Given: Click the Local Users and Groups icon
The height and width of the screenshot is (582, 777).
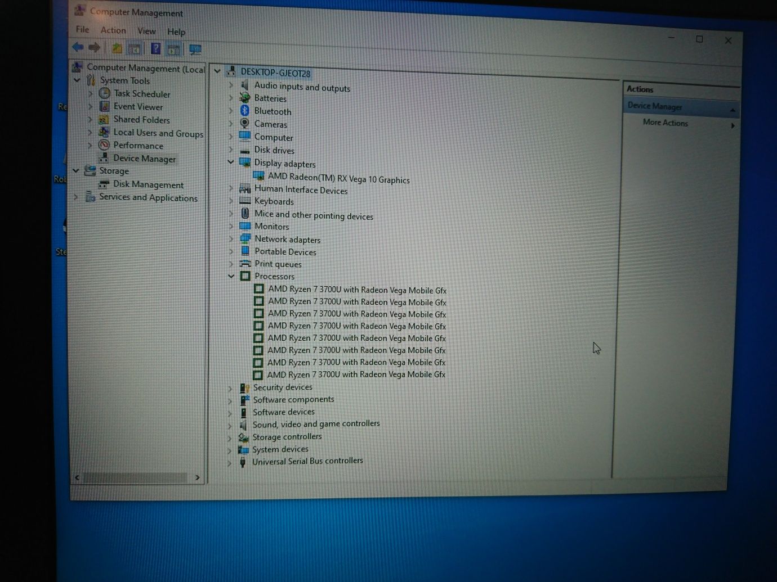Looking at the screenshot, I should tap(104, 132).
